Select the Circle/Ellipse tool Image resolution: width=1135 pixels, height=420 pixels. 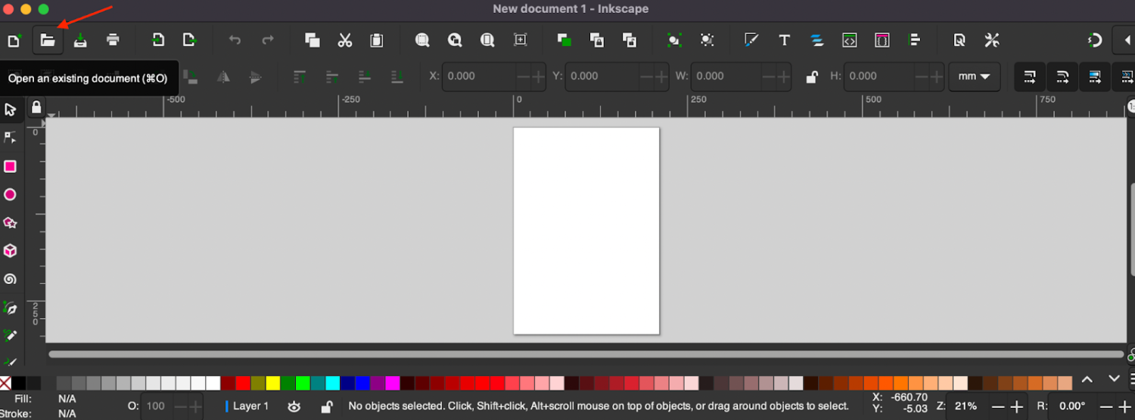[x=10, y=195]
